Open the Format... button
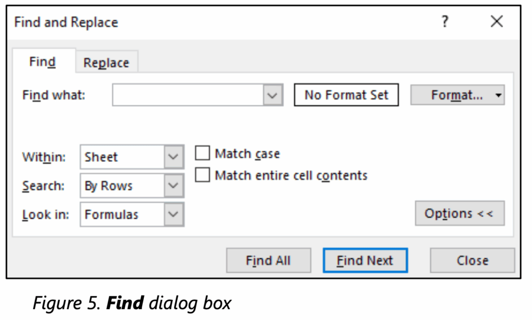 click(451, 95)
